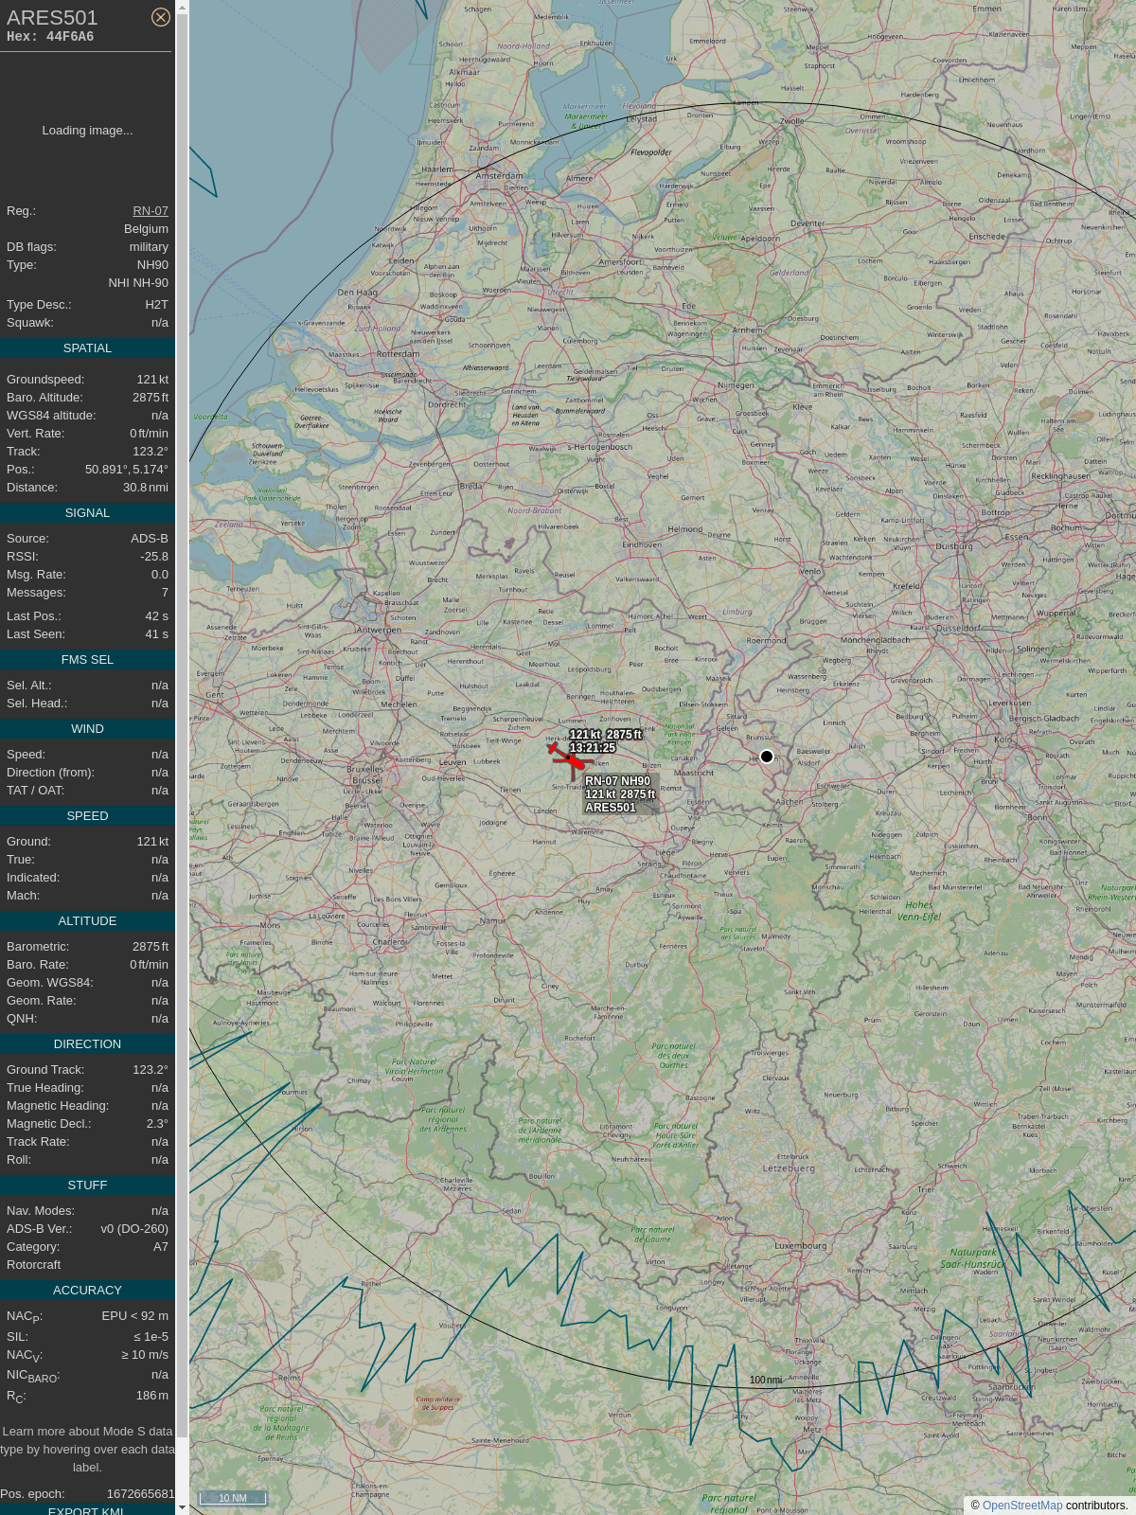The height and width of the screenshot is (1515, 1136).
Task: Click the red NH90 helicopter icon
Action: [575, 761]
